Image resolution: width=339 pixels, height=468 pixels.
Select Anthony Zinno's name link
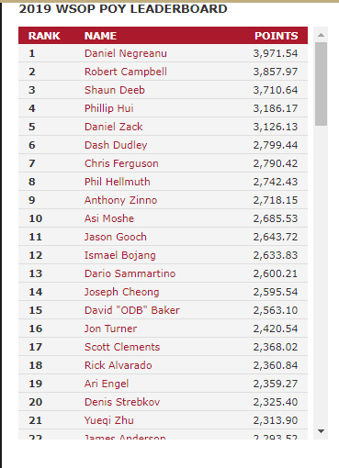click(x=120, y=200)
